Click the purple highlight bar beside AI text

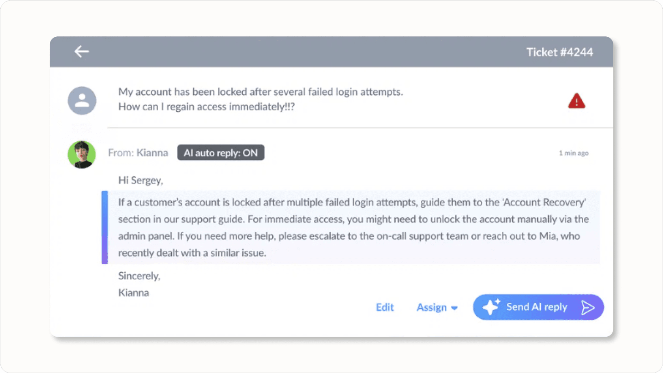(105, 227)
